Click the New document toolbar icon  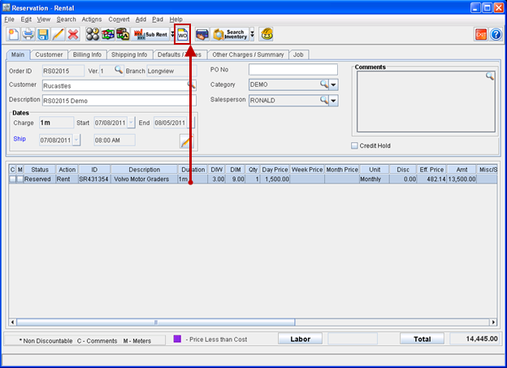[x=13, y=34]
